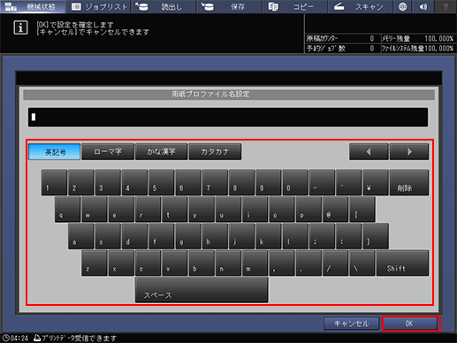Tap the 5 key
The image size is (457, 343).
tap(161, 182)
